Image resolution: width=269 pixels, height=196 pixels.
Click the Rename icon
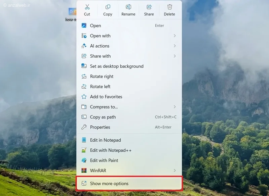[x=128, y=7]
